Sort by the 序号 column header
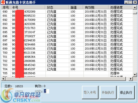The image size is (138, 103). [x=6, y=7]
